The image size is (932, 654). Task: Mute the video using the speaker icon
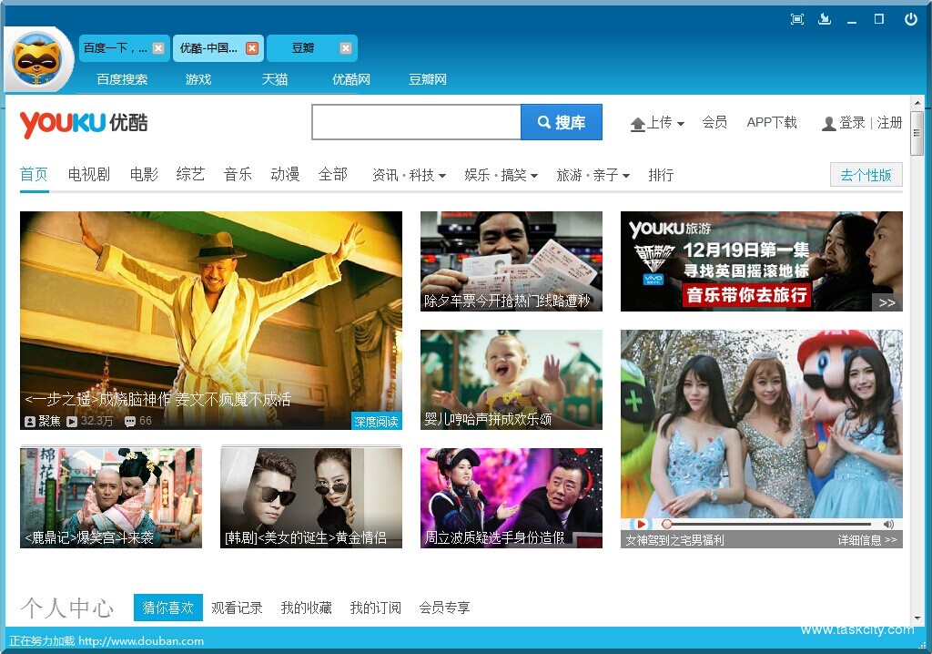(x=889, y=524)
